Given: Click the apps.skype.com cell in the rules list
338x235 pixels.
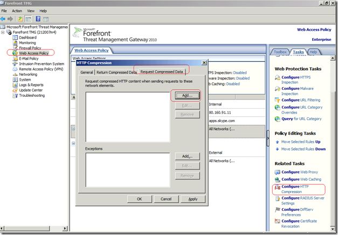Looking at the screenshot, I should [222, 121].
